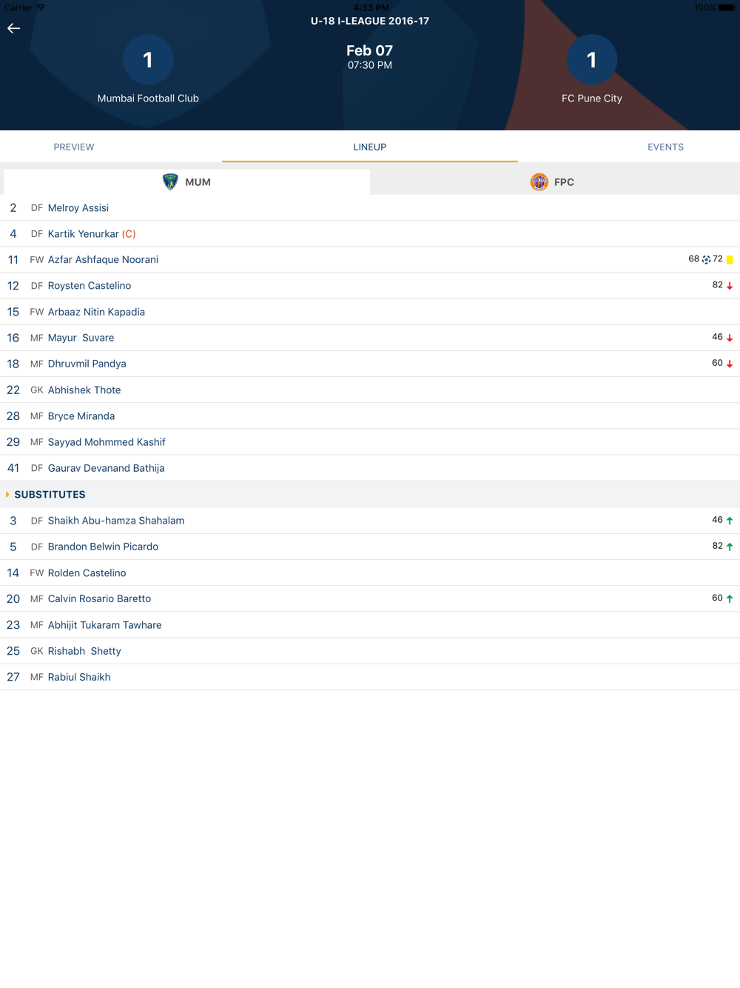Click the FC Pune City name

(591, 98)
